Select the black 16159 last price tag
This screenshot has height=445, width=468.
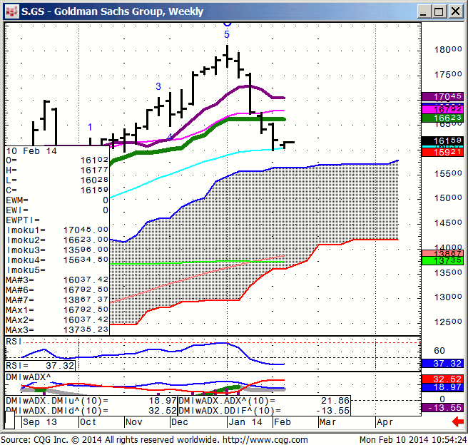click(x=442, y=140)
